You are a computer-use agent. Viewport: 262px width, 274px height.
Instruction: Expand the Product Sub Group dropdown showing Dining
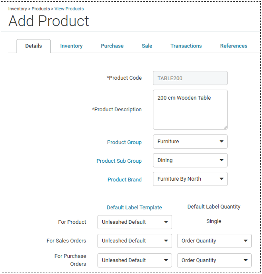(190, 160)
